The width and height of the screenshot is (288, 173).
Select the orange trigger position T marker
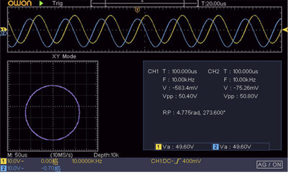click(x=137, y=10)
